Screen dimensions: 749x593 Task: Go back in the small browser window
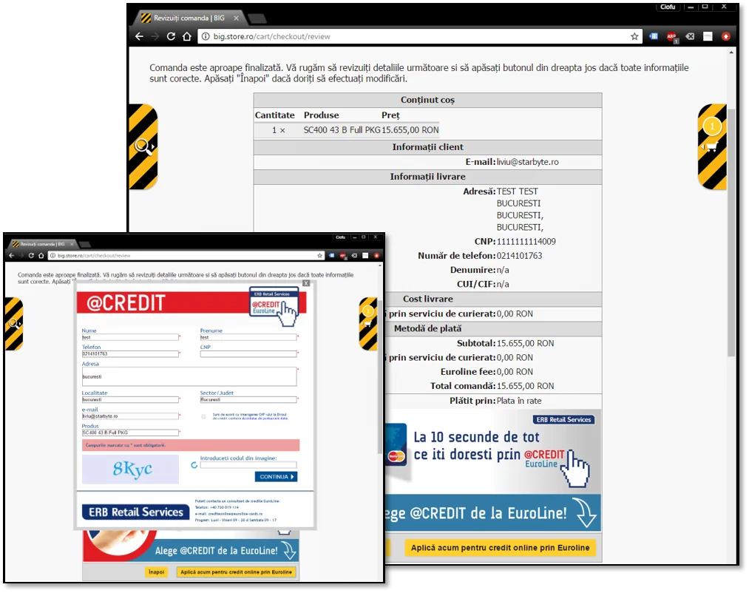pyautogui.click(x=12, y=256)
